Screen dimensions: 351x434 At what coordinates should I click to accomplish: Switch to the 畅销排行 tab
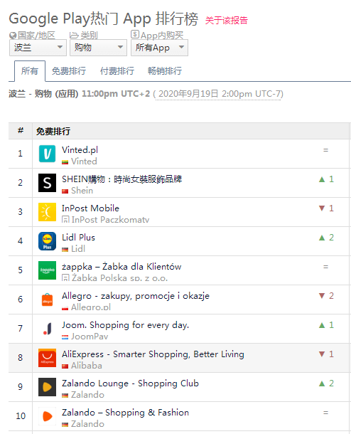coord(165,71)
